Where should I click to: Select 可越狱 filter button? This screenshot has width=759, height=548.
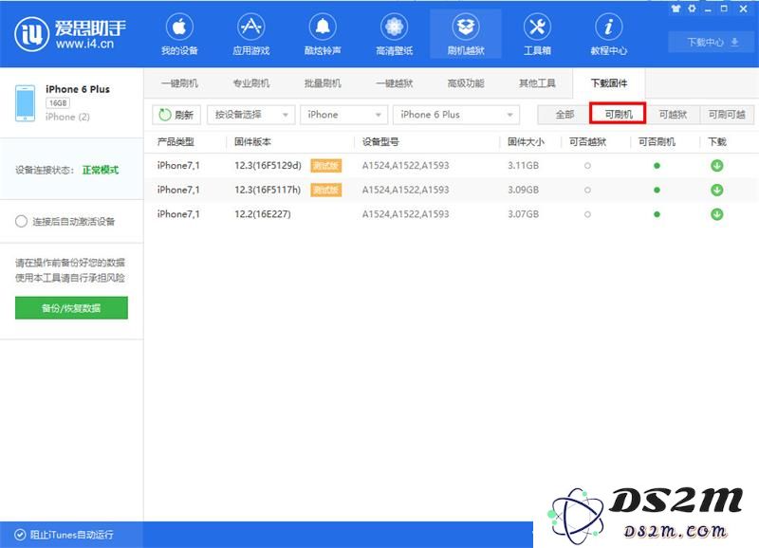tap(673, 115)
